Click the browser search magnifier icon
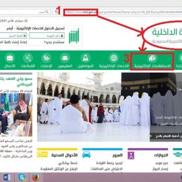 47,12
